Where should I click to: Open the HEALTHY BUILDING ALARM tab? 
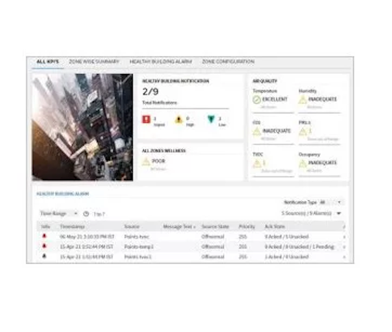[x=160, y=62]
